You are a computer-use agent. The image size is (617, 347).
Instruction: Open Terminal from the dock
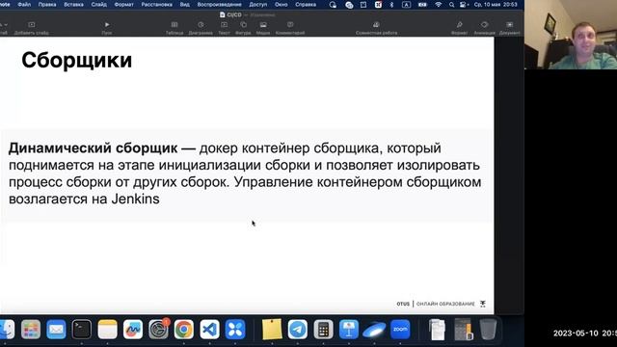(82, 329)
